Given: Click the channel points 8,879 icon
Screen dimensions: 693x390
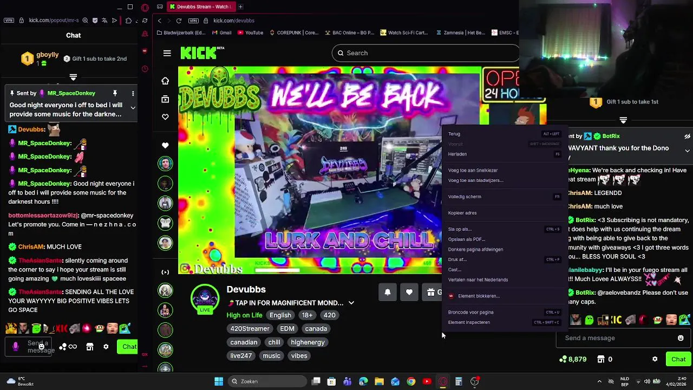Looking at the screenshot, I should click(563, 359).
